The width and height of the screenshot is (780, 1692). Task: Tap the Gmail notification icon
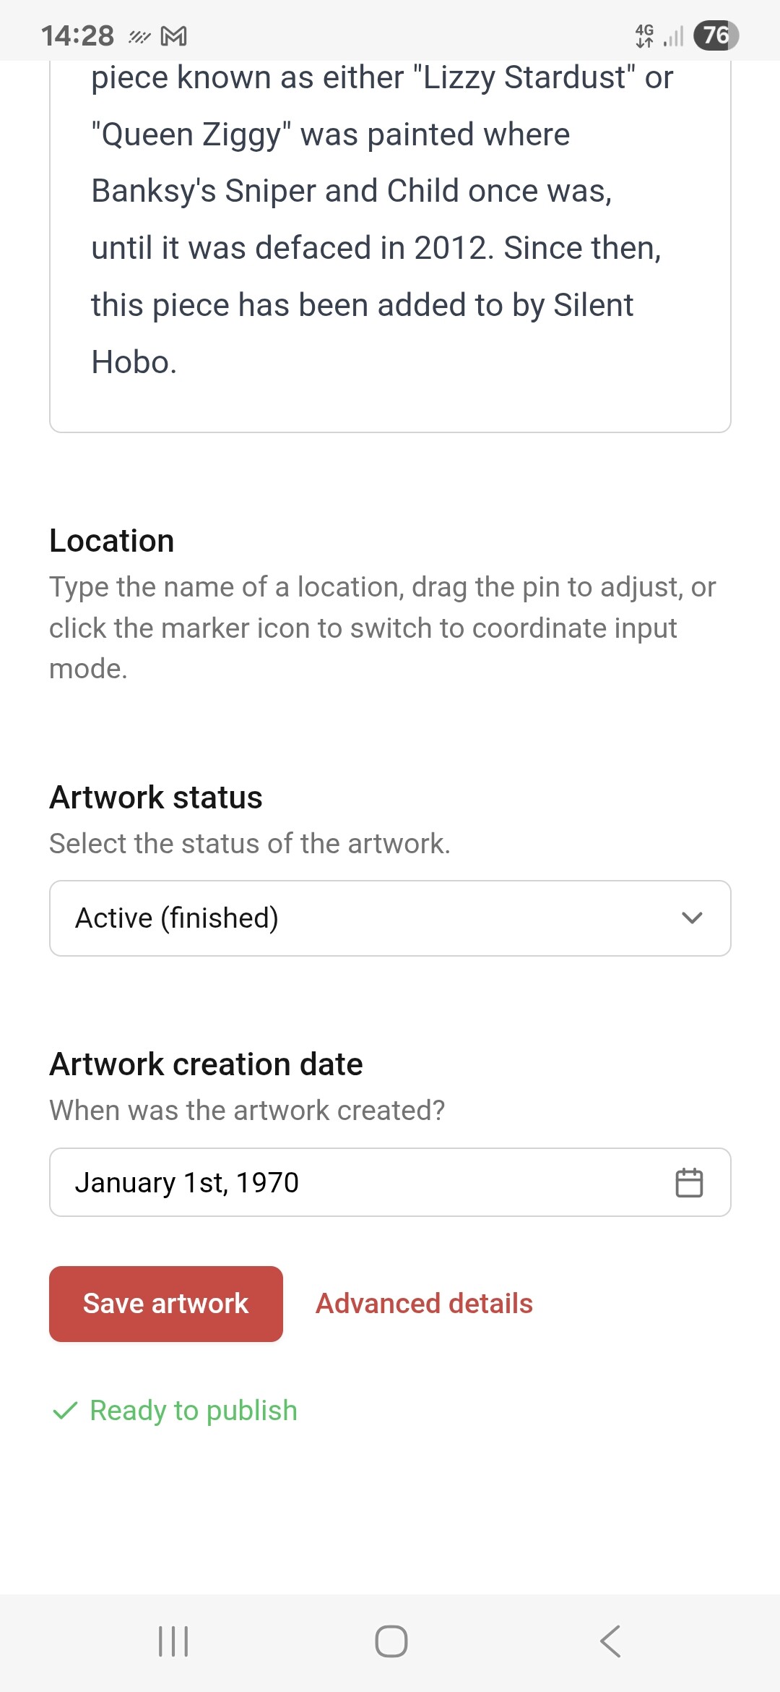click(173, 35)
